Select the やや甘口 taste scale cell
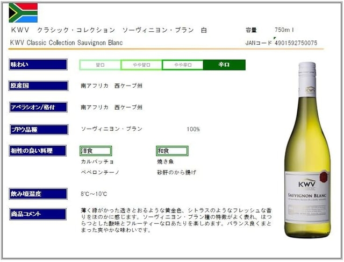 point(141,65)
